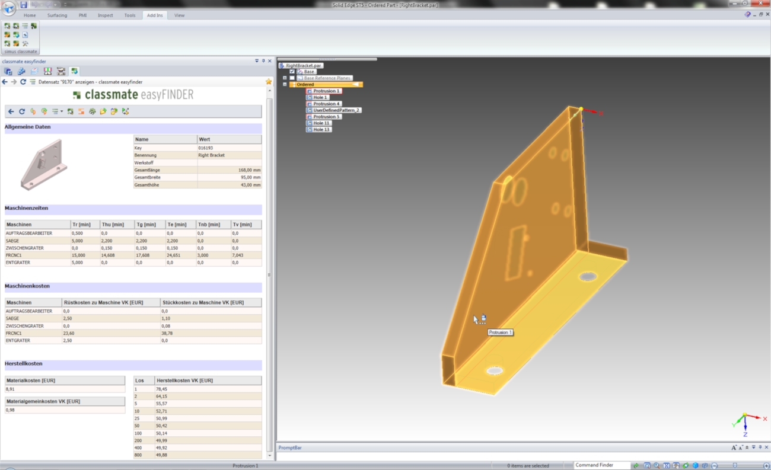The image size is (771, 470).
Task: Open the PMI ribbon tab
Action: (82, 15)
